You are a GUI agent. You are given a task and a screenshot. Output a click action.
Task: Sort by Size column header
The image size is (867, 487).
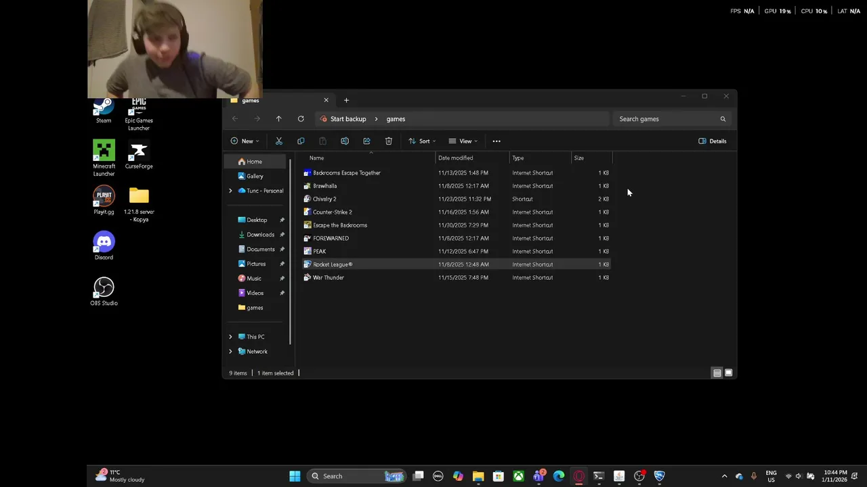579,158
